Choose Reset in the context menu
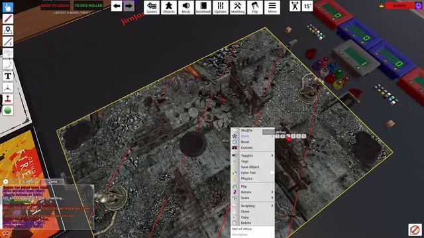This screenshot has width=424, height=238. (252, 142)
